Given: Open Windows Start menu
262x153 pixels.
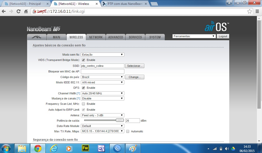Looking at the screenshot, I should click(6, 148).
